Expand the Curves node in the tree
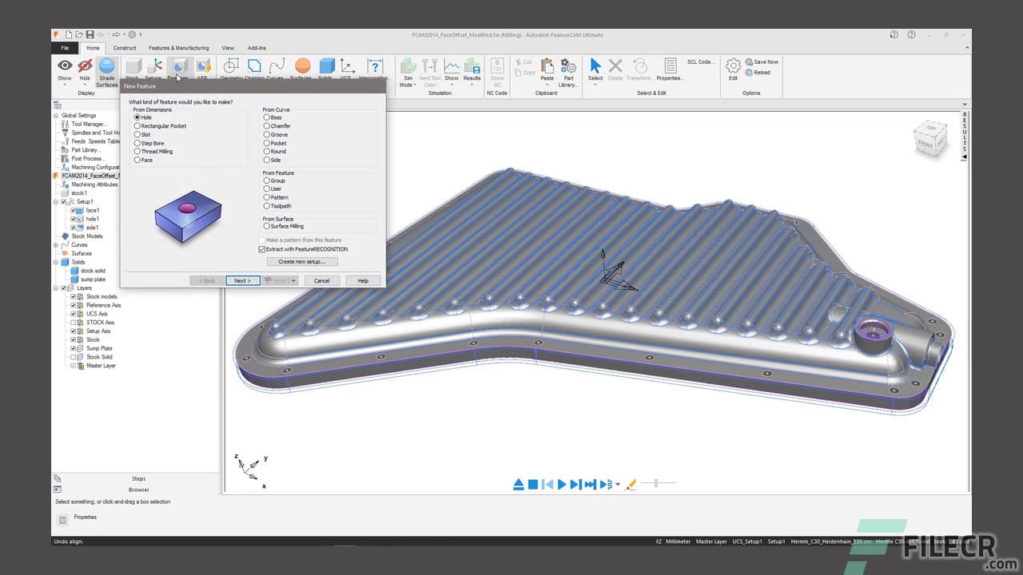 pos(56,245)
